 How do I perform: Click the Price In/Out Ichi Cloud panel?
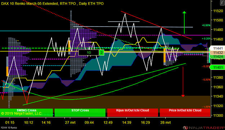pyautogui.click(x=185, y=112)
